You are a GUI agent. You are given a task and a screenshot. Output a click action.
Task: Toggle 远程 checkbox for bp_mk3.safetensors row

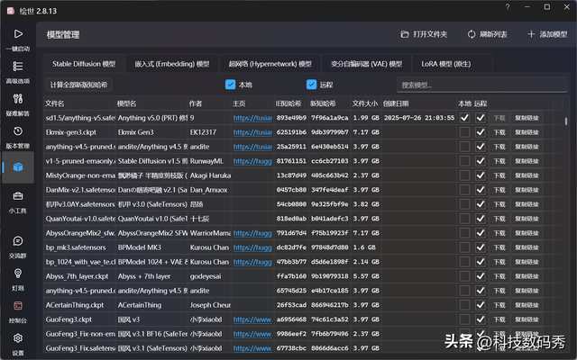481,247
